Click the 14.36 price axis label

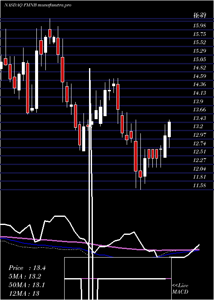tap(199, 84)
